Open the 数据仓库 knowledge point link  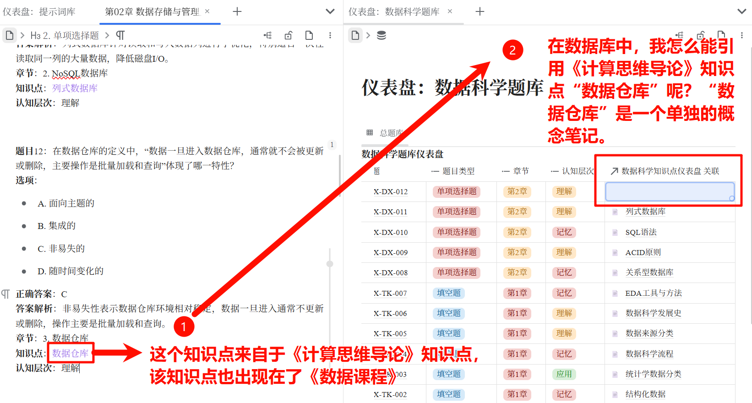[70, 353]
